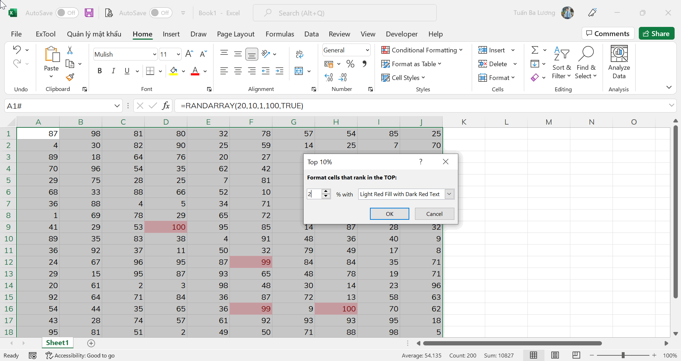Open Analyze Data tool

619,62
